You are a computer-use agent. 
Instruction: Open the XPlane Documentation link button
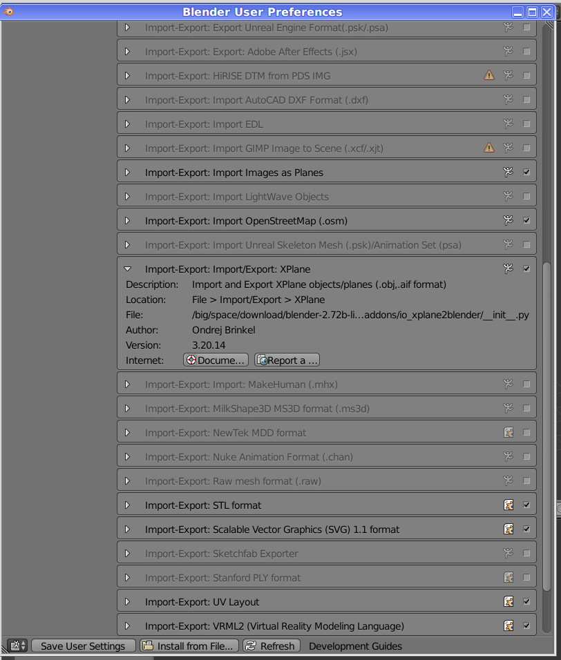[x=216, y=360]
